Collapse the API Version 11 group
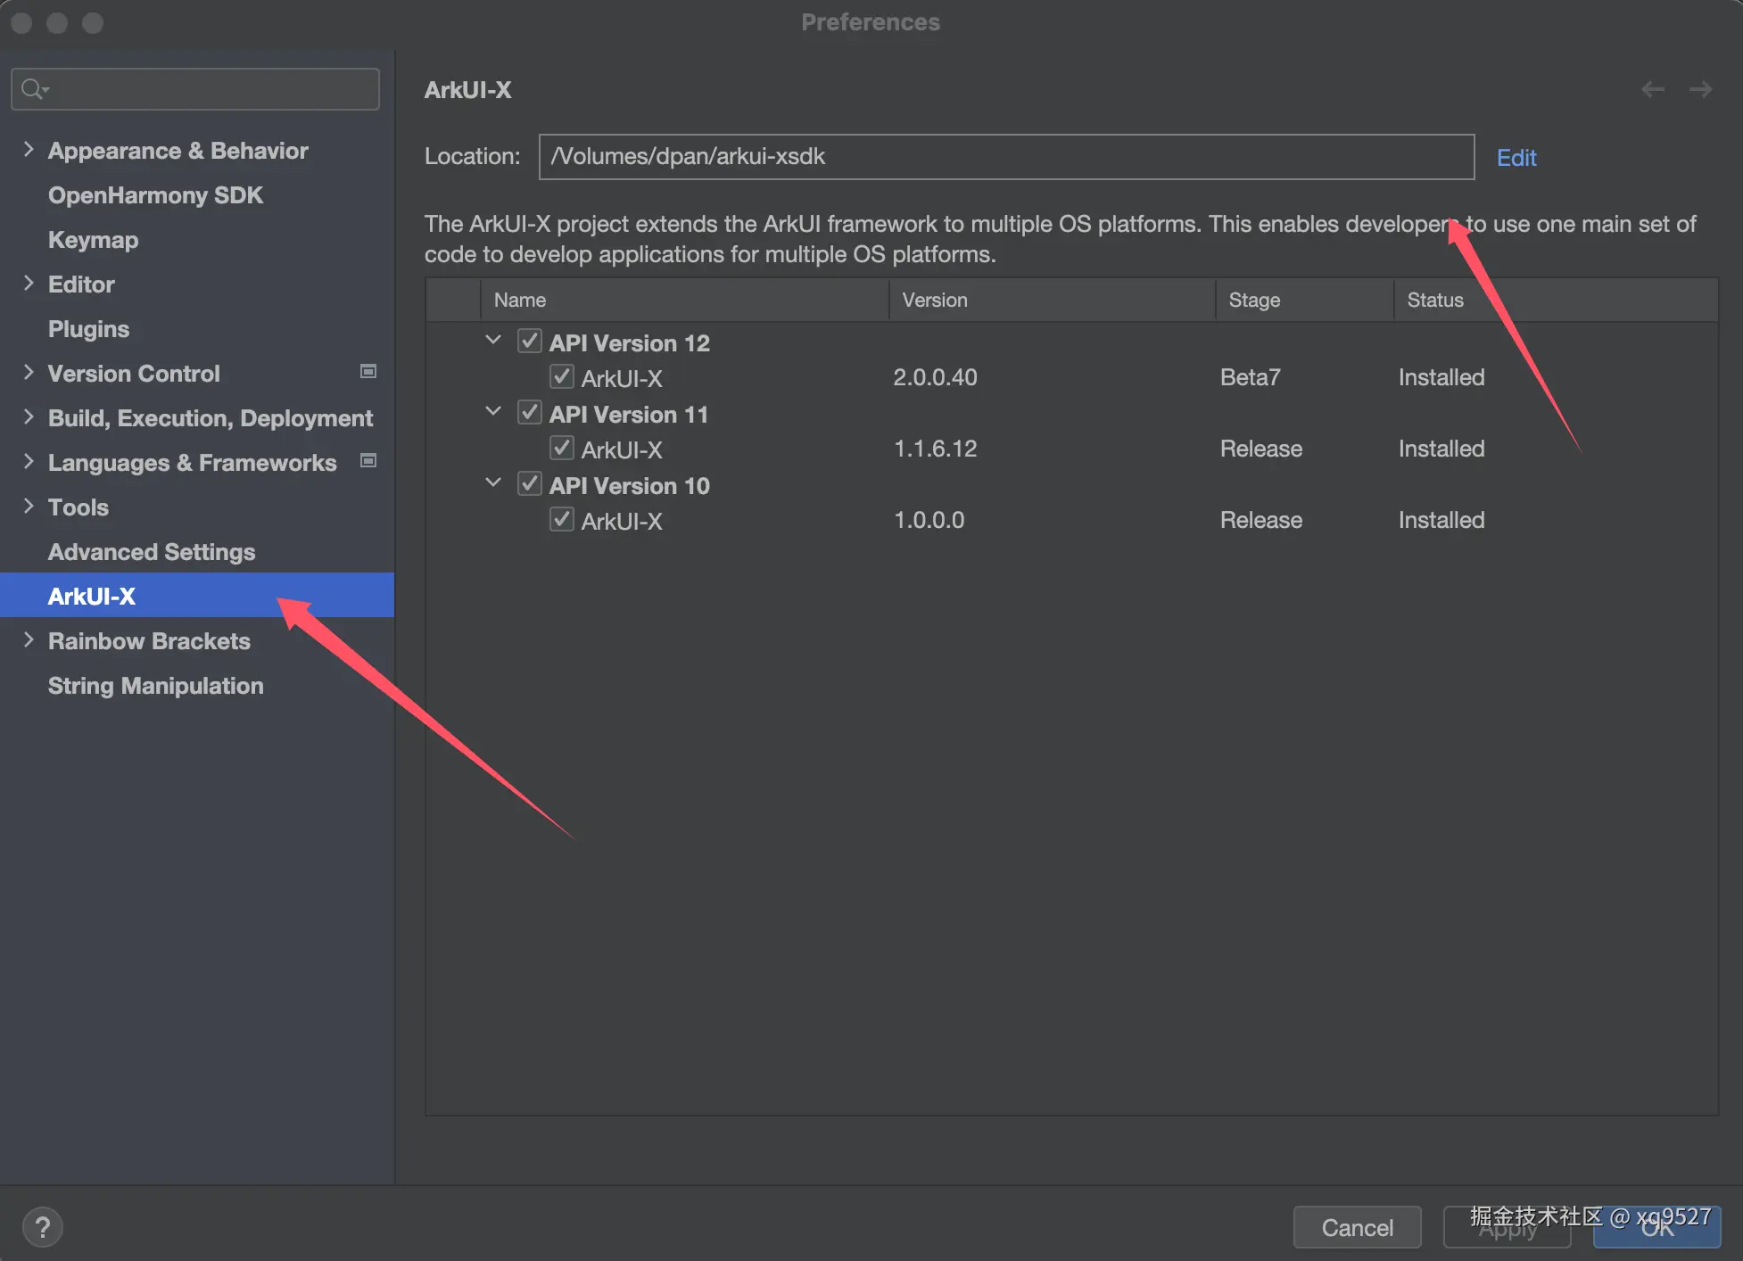The height and width of the screenshot is (1261, 1743). (x=493, y=412)
